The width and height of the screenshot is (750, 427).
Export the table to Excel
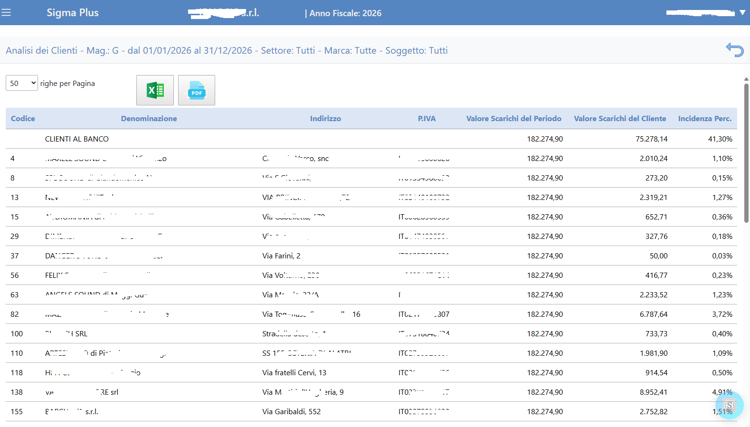(x=155, y=90)
